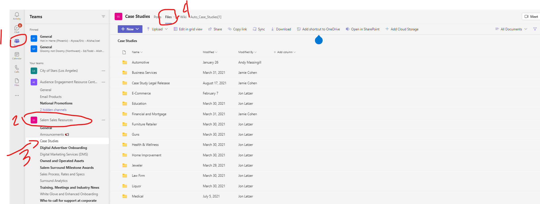Open the Financial and Mortgage folder
The image size is (540, 204).
(x=149, y=114)
